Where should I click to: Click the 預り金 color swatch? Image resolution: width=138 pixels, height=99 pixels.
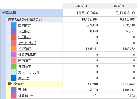click(14, 90)
